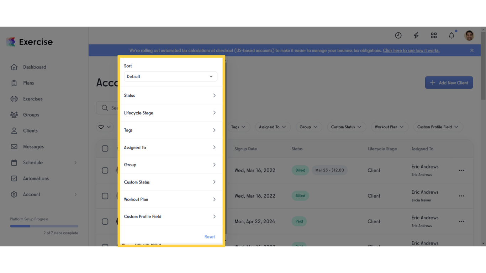Open the Dashboard from the sidebar
Viewport: 486px width, 273px height.
[x=35, y=67]
